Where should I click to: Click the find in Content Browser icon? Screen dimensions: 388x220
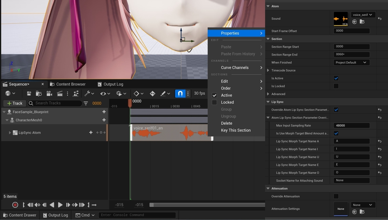[x=39, y=93]
